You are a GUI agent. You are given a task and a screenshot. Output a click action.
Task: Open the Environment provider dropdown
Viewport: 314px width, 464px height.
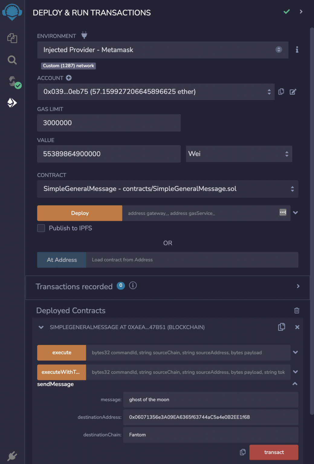point(163,50)
